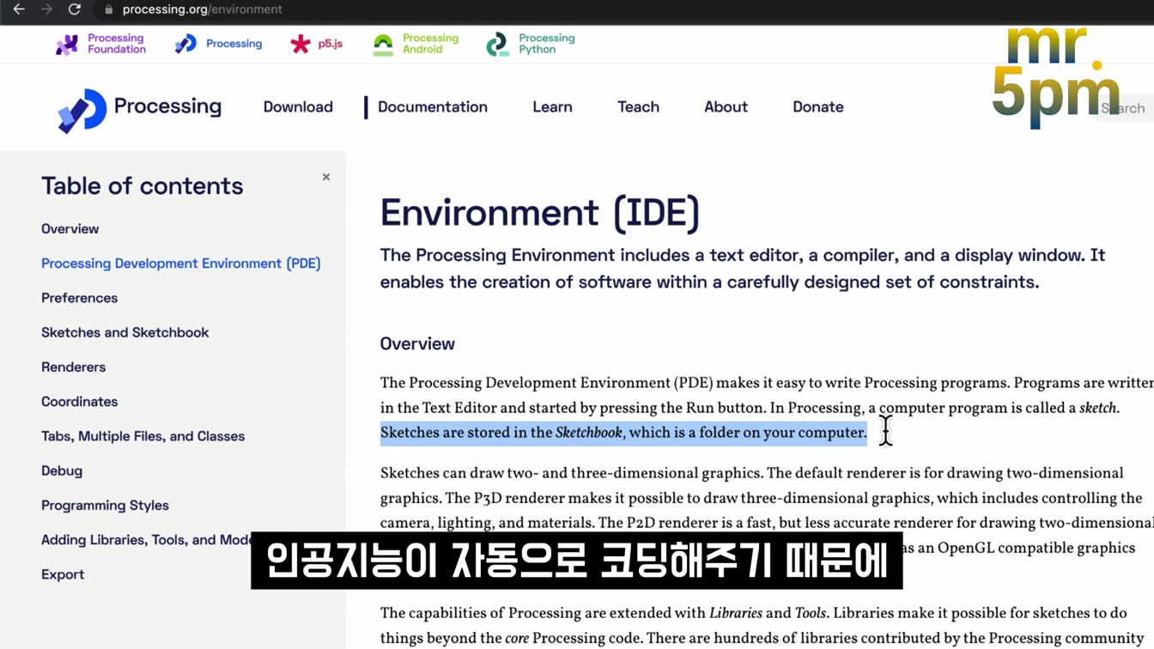The height and width of the screenshot is (649, 1154).
Task: Open the About menu item
Action: [726, 106]
